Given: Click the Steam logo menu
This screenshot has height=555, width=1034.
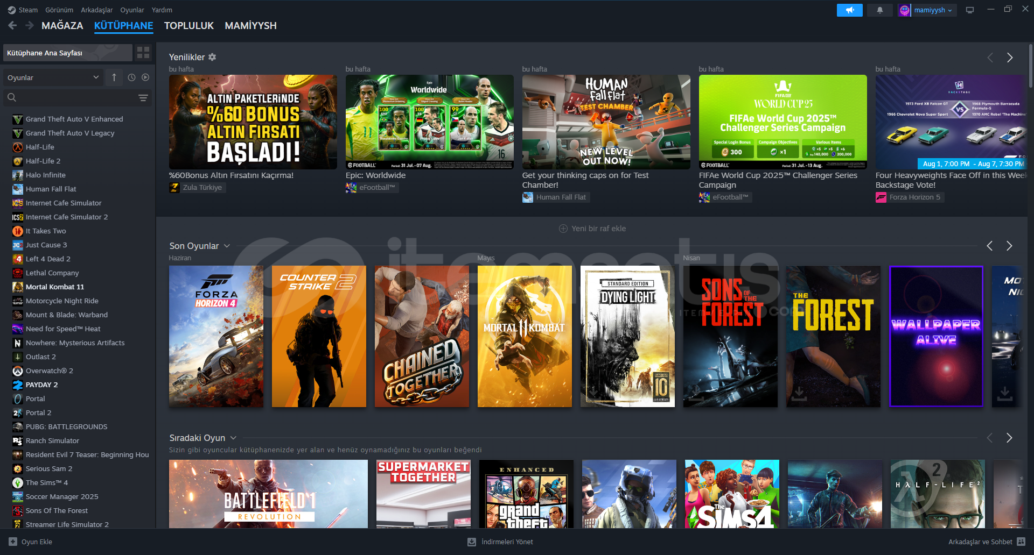Looking at the screenshot, I should 23,10.
